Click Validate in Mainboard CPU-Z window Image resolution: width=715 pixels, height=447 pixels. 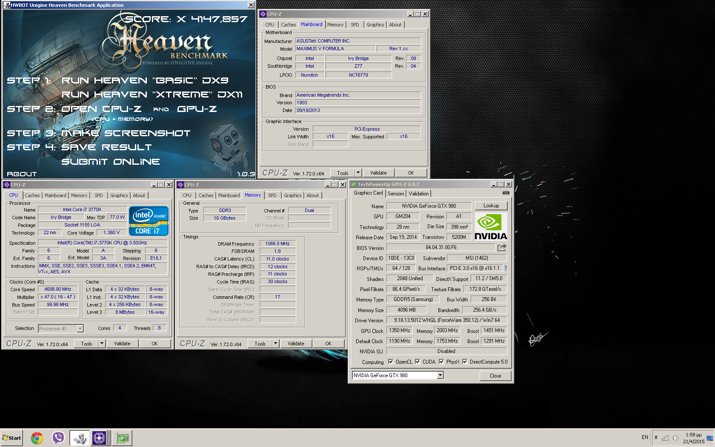point(378,173)
